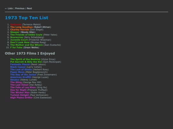The image size is (173, 129).
Task: Click High Plains Drifter link
Action: click(x=21, y=98)
